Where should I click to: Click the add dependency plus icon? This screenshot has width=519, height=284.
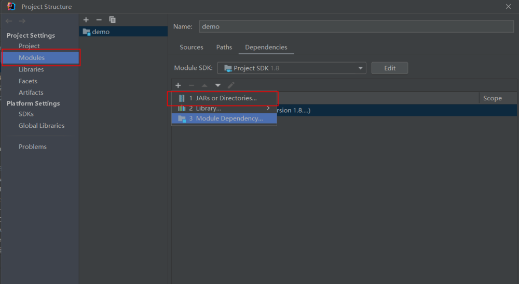point(178,85)
